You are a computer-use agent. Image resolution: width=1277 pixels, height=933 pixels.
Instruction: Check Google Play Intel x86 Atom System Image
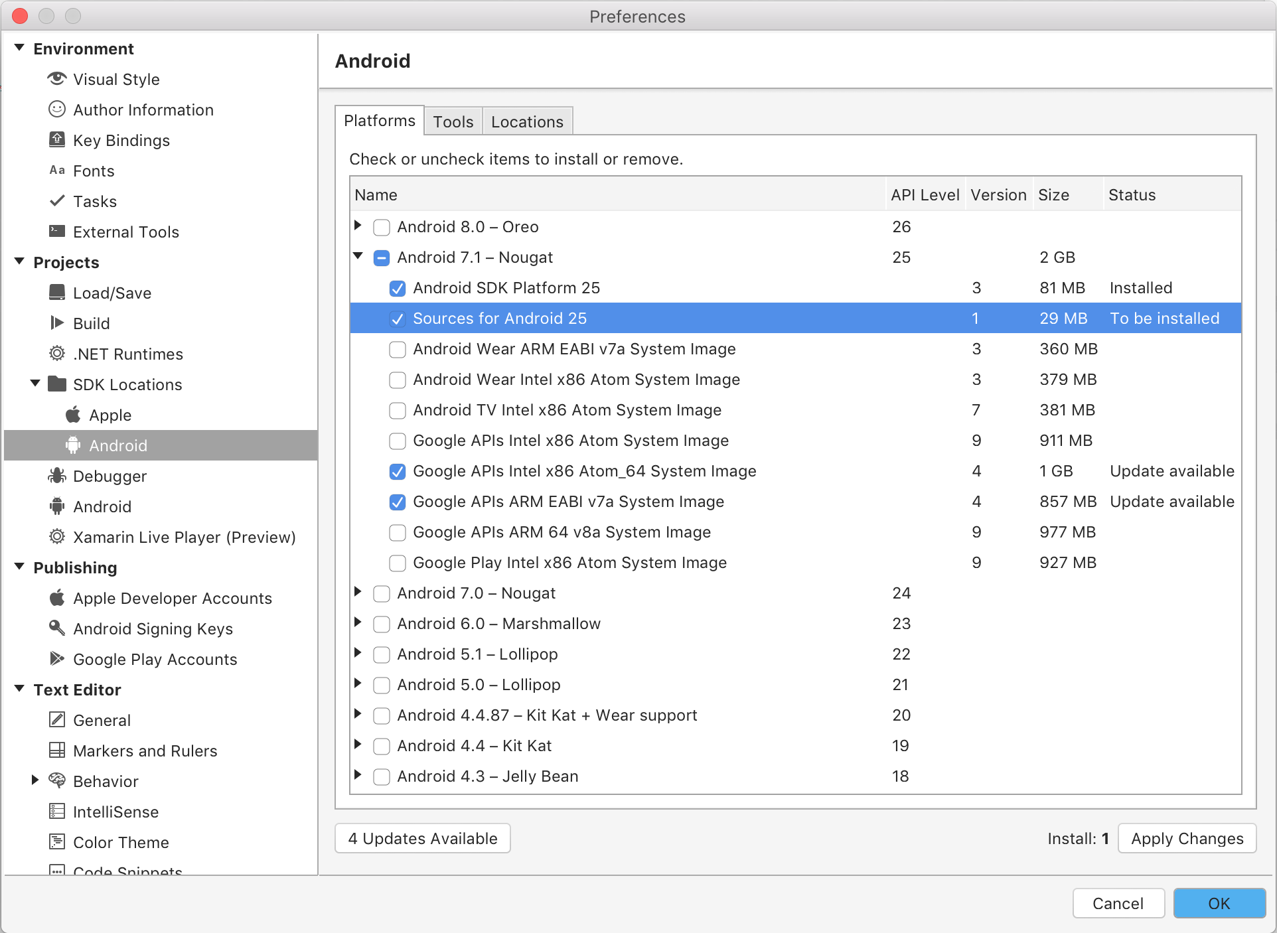[x=398, y=563]
